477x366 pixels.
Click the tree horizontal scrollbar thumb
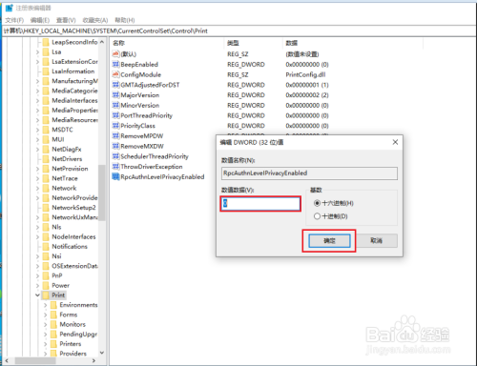pyautogui.click(x=35, y=361)
